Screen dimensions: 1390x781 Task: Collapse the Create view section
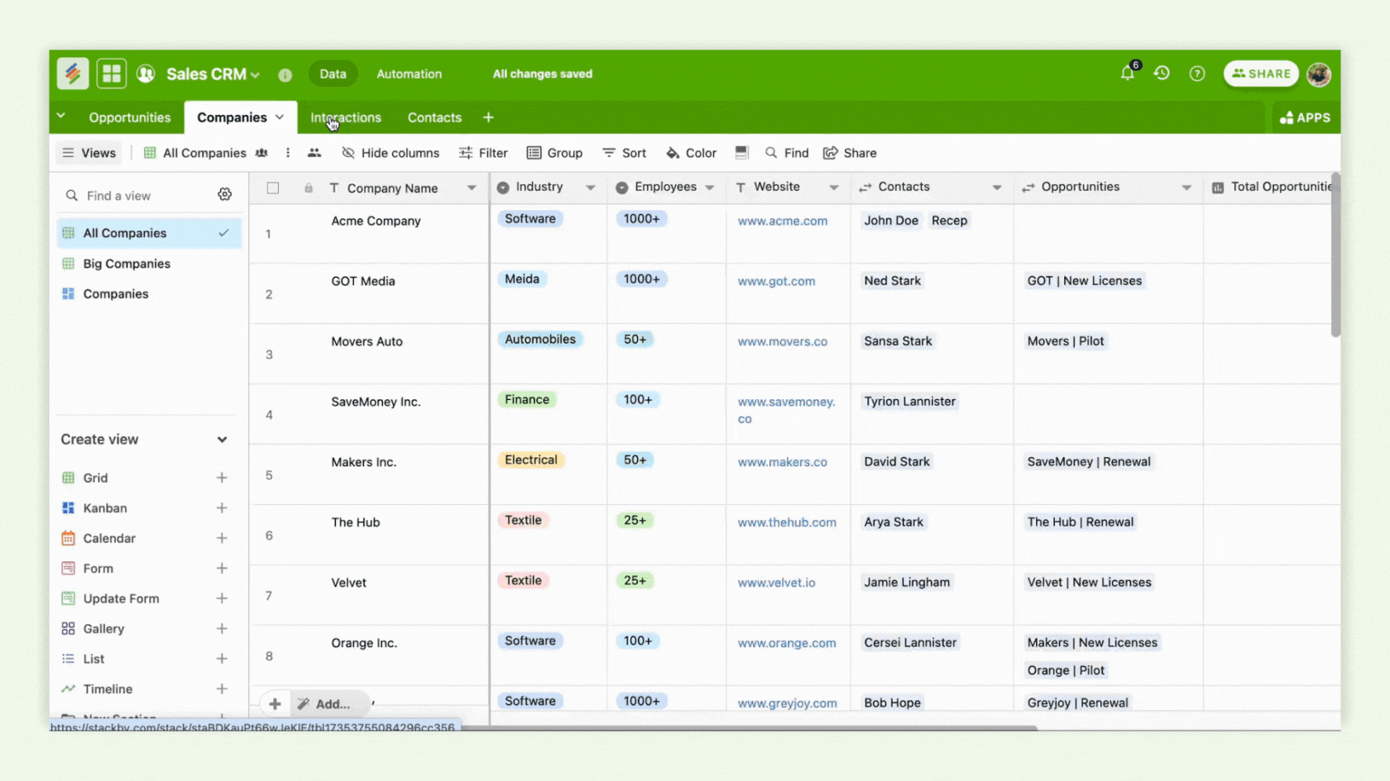[x=222, y=440]
